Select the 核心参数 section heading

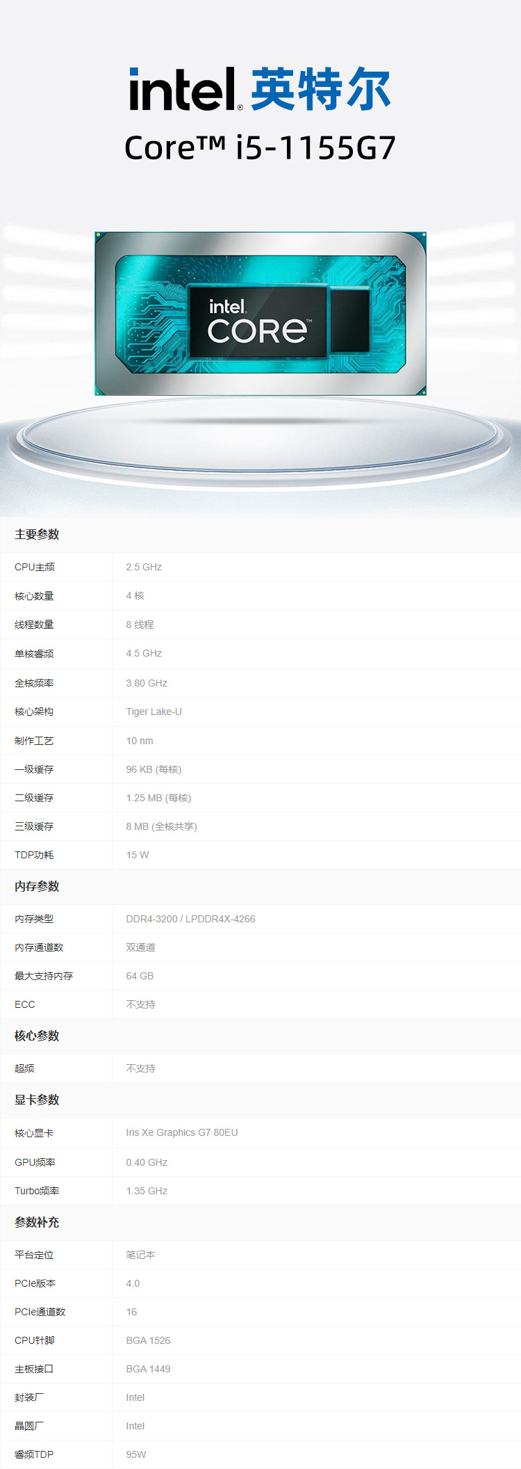coord(37,1036)
